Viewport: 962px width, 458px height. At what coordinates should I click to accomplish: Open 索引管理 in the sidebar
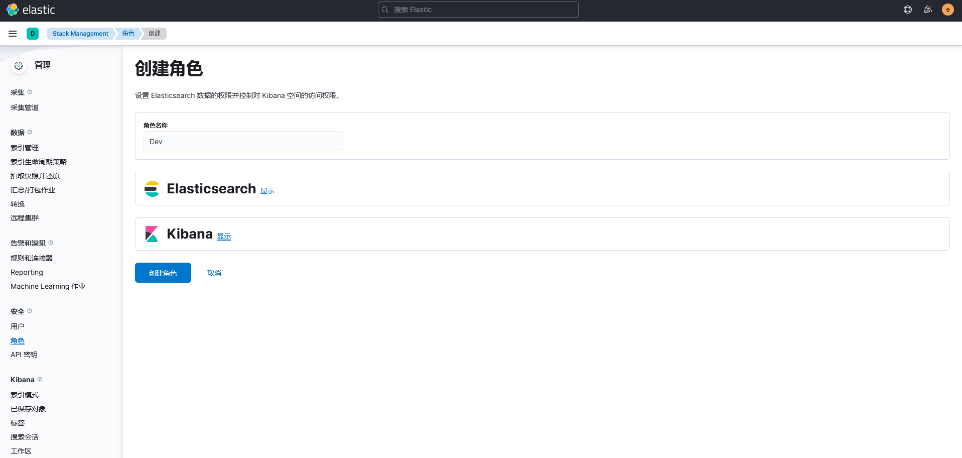(x=25, y=148)
